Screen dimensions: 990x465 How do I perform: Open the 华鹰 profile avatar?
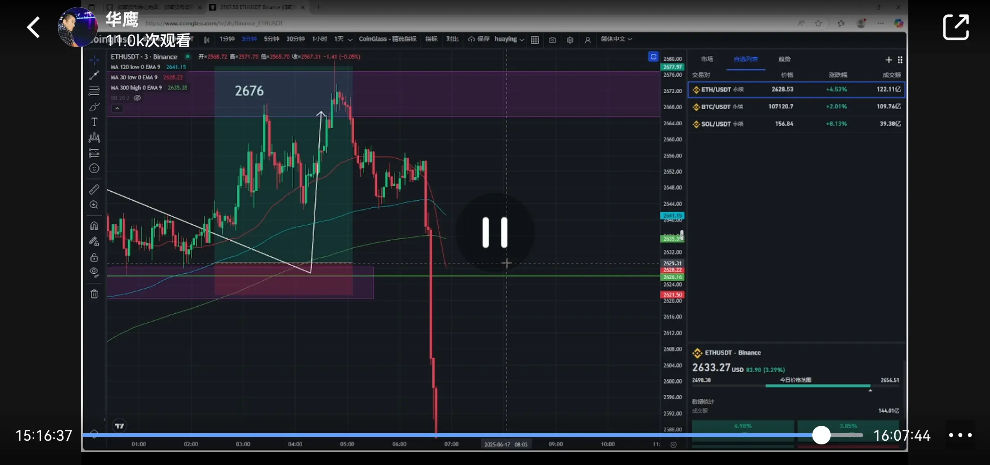pyautogui.click(x=78, y=27)
